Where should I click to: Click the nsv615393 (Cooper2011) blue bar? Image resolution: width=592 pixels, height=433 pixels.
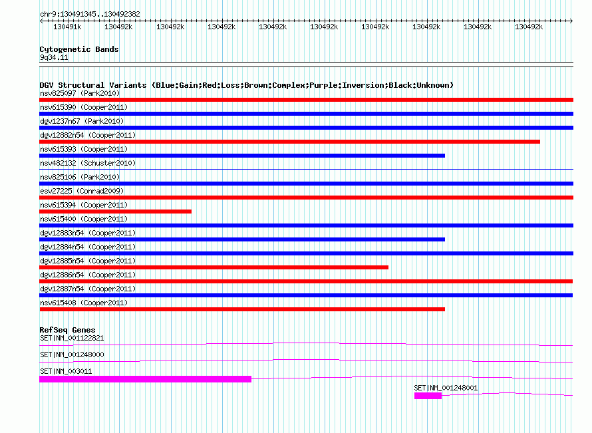pos(242,156)
